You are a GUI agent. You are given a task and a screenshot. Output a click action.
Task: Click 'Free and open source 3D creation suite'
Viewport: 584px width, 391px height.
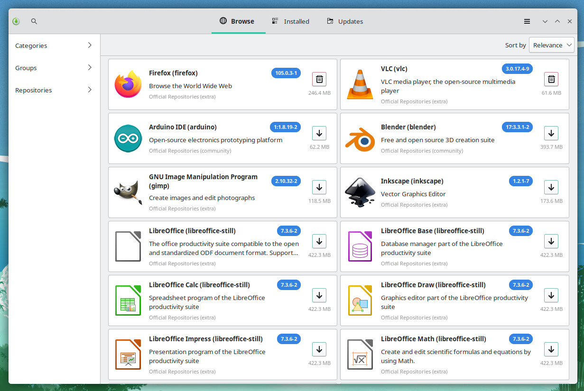click(438, 140)
